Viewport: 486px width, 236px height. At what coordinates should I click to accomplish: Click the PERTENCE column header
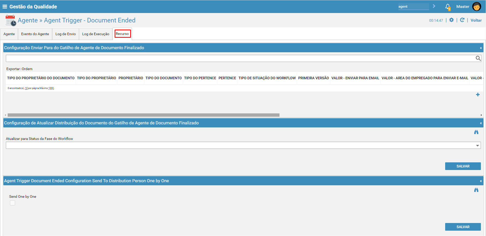[227, 78]
